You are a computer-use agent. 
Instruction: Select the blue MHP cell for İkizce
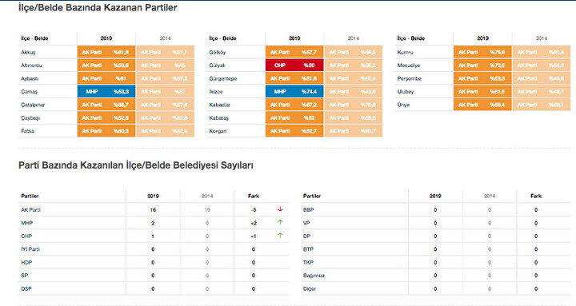pos(294,92)
